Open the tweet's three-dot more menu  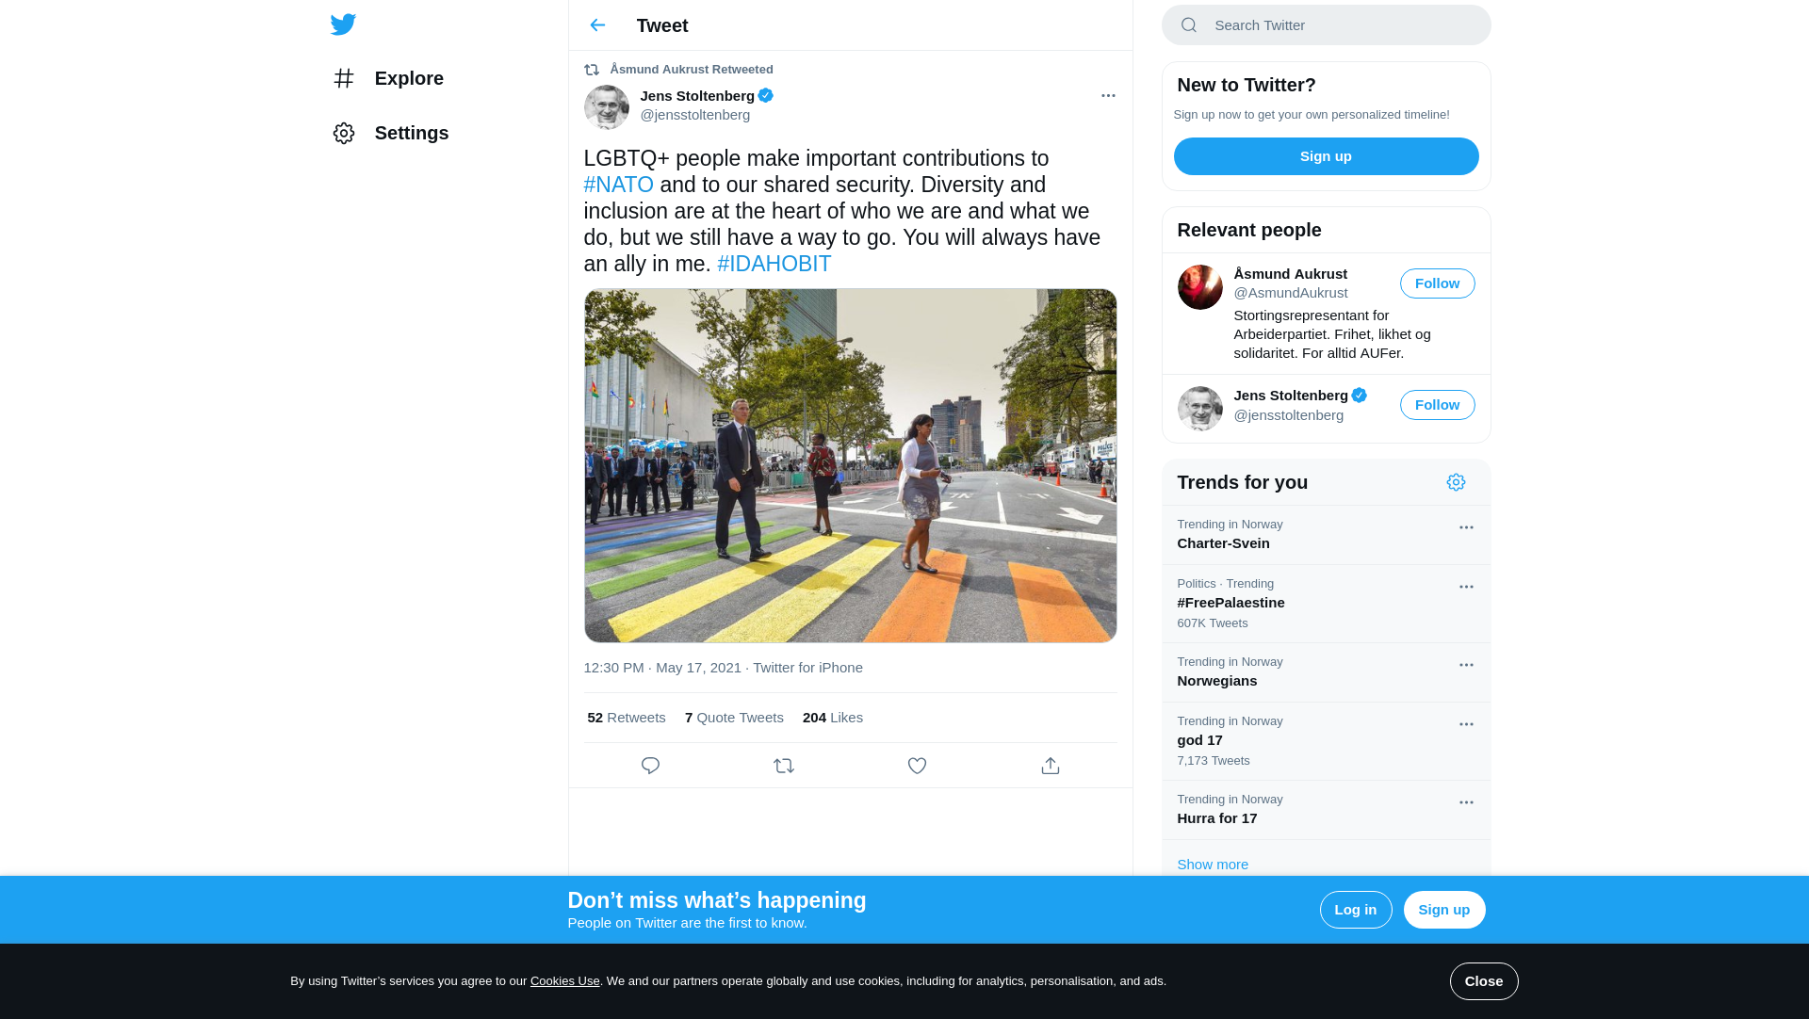click(x=1108, y=96)
